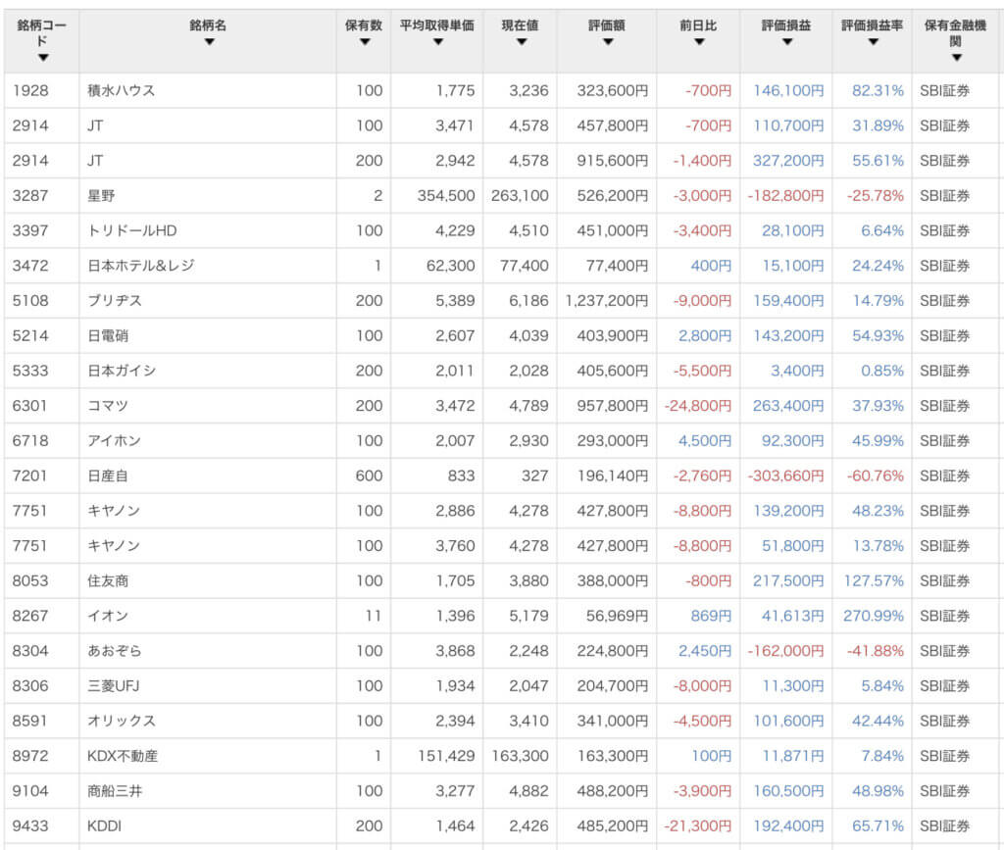Click the 270.99% gain rate for イオン
The image size is (1004, 850).
[873, 616]
